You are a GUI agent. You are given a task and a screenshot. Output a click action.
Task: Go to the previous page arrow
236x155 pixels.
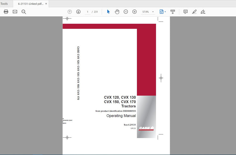(x=70, y=12)
